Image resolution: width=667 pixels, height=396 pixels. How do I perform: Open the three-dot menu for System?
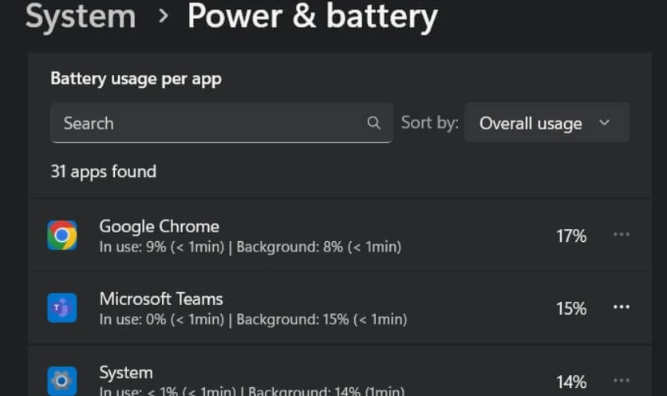click(621, 381)
